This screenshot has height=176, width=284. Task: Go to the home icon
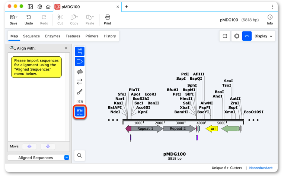[x=48, y=7]
